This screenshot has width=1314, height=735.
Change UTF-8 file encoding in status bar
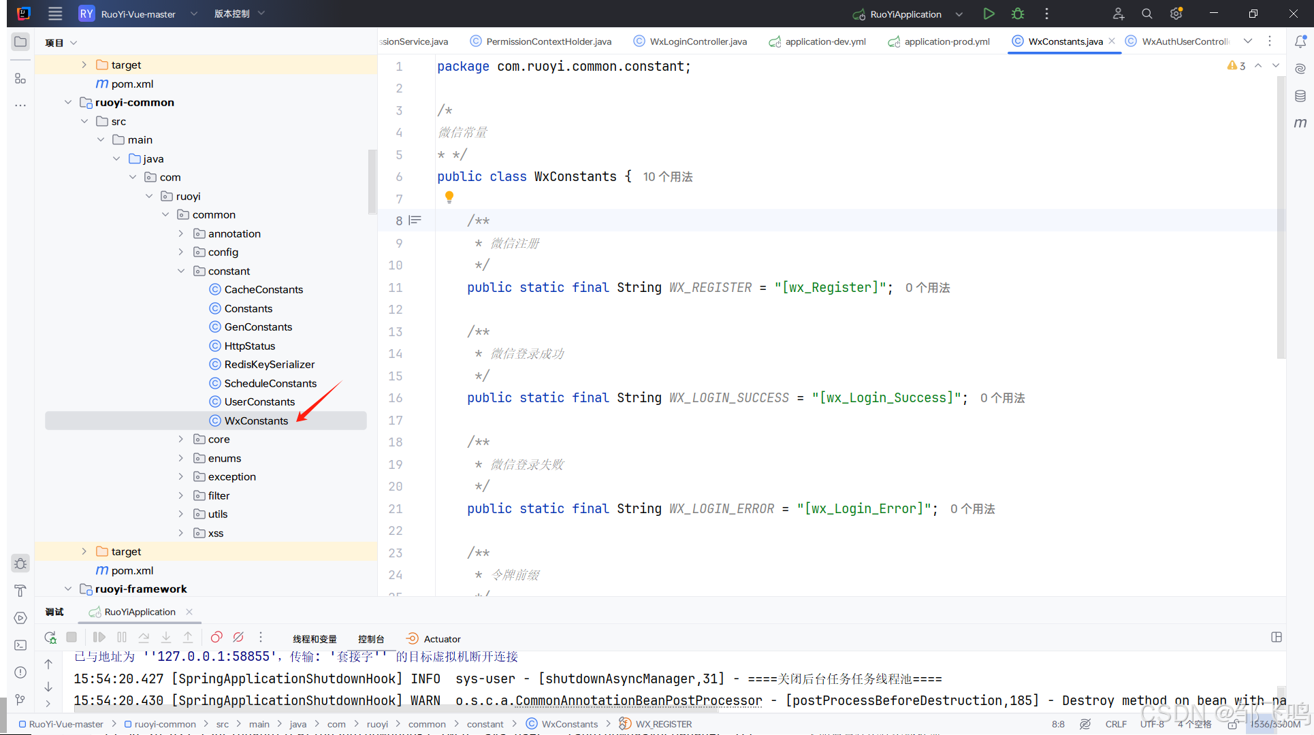[x=1152, y=724]
